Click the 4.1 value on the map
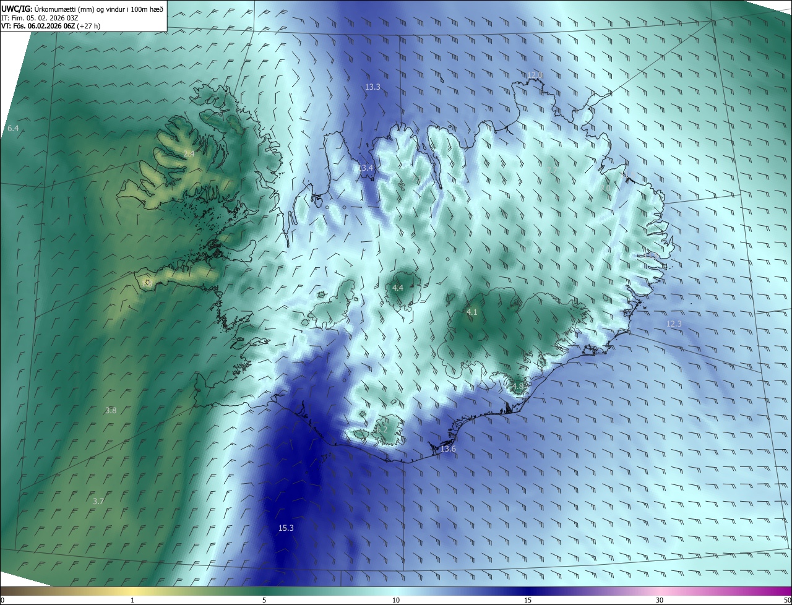This screenshot has height=605, width=792. click(471, 312)
